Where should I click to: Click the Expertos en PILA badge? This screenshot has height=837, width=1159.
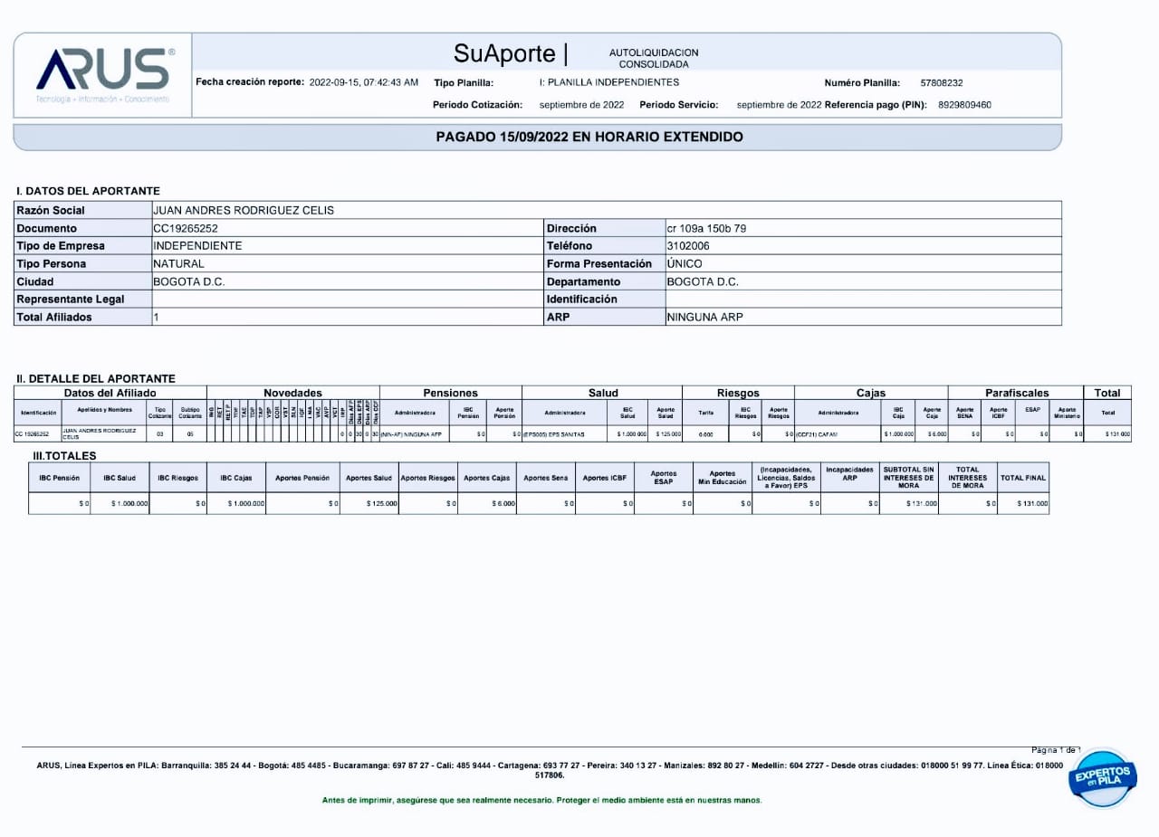click(1102, 776)
